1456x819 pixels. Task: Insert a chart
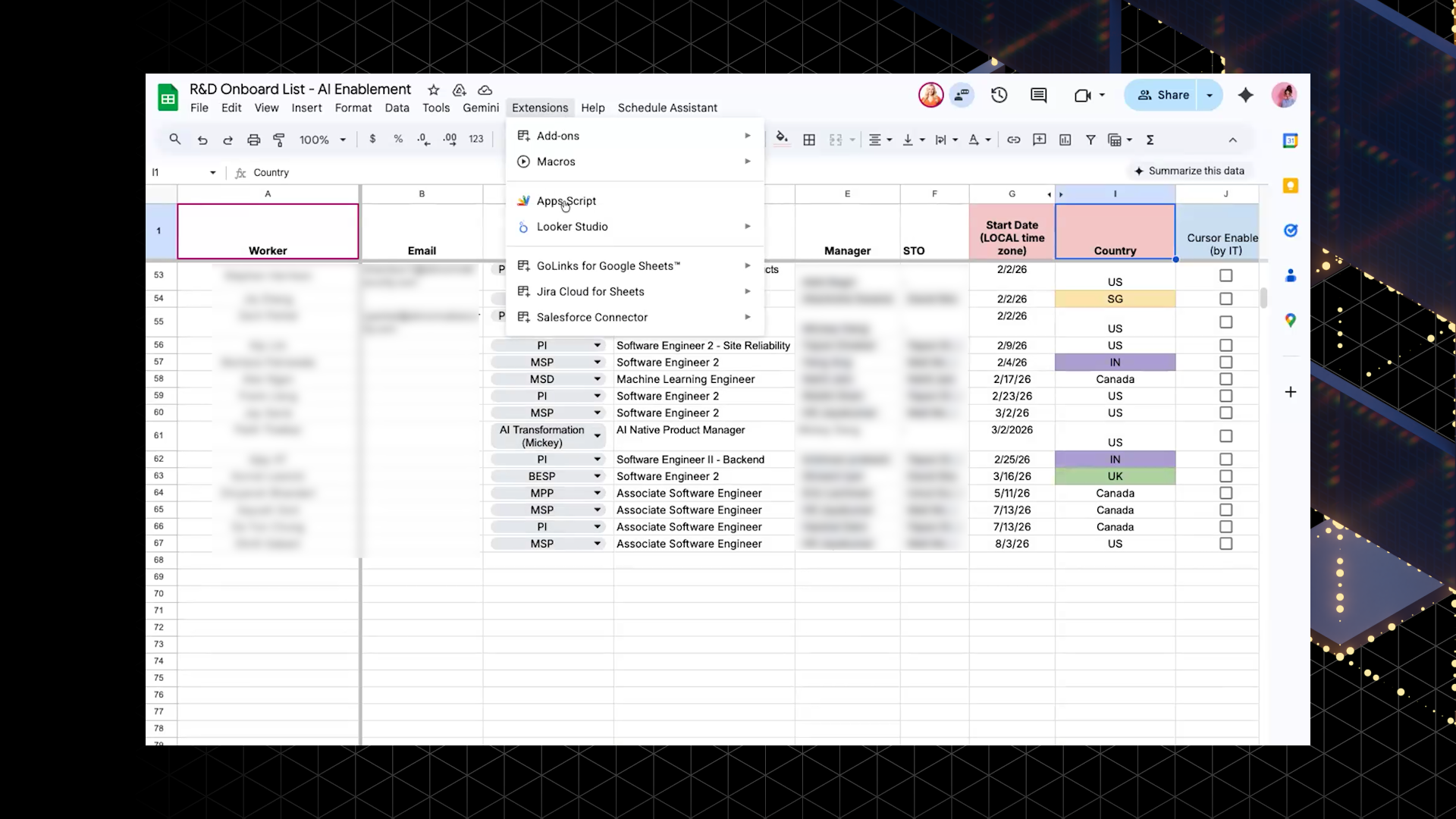pyautogui.click(x=1065, y=140)
